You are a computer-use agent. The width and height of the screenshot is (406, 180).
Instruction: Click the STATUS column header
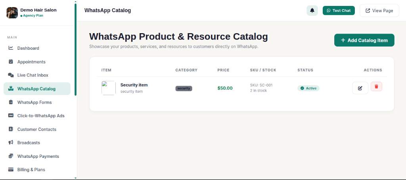(305, 70)
